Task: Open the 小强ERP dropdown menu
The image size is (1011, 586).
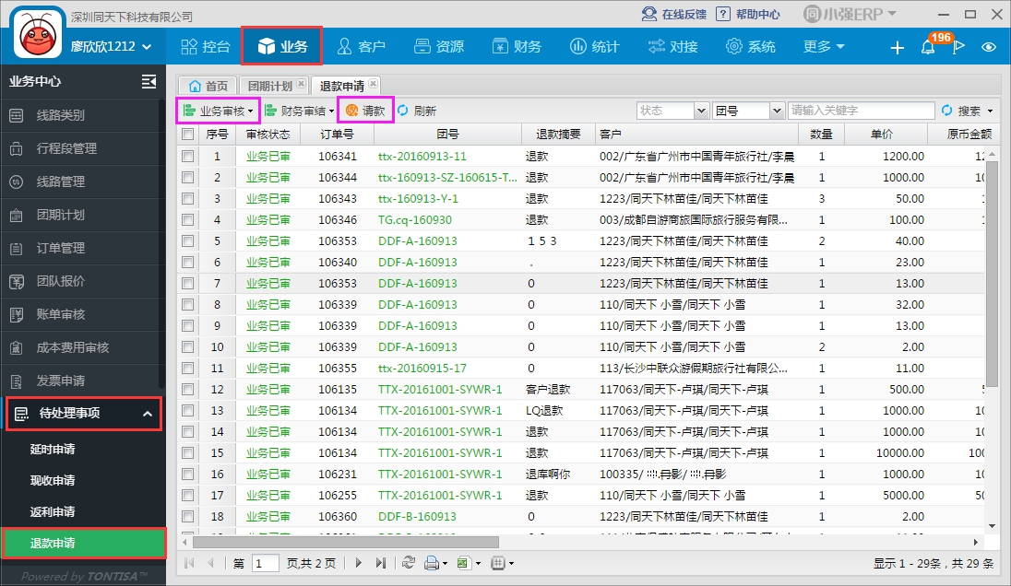Action: pyautogui.click(x=850, y=14)
